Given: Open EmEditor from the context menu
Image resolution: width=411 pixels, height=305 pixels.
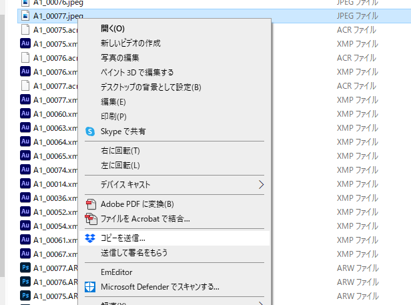Looking at the screenshot, I should click(x=117, y=272).
